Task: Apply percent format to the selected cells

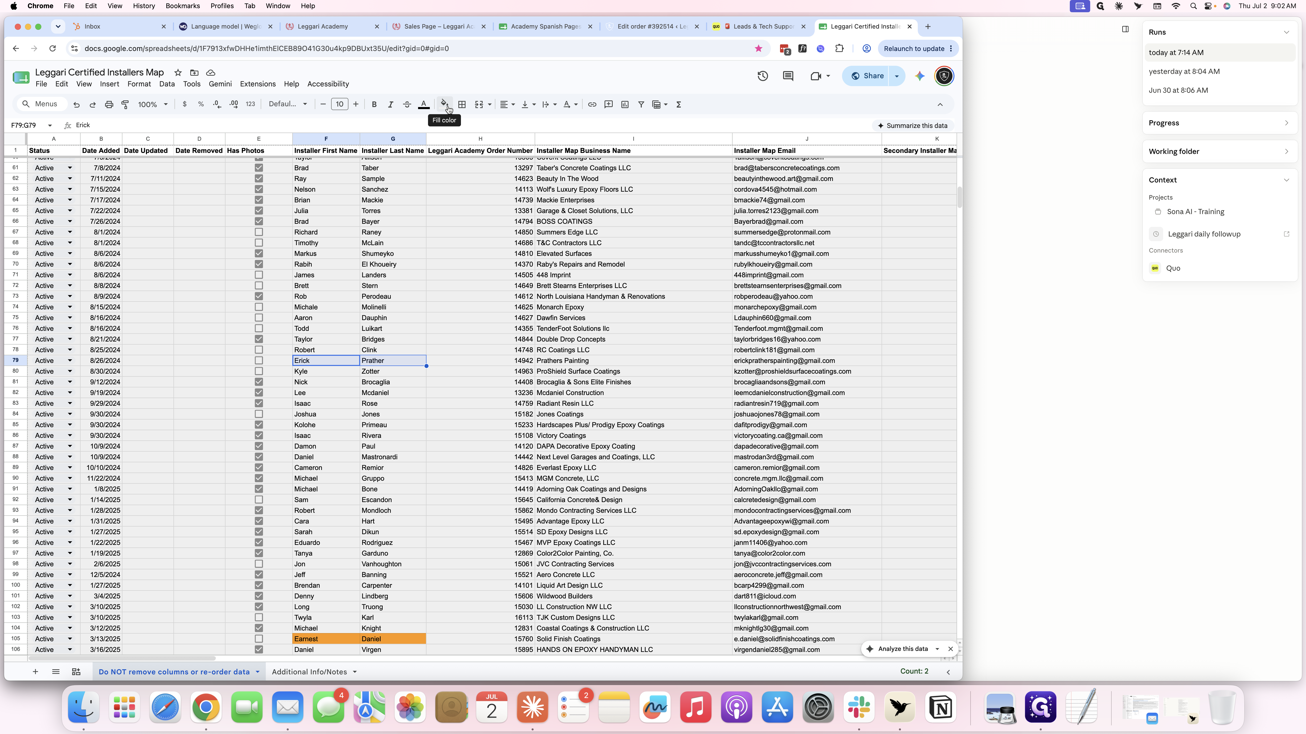Action: point(201,104)
